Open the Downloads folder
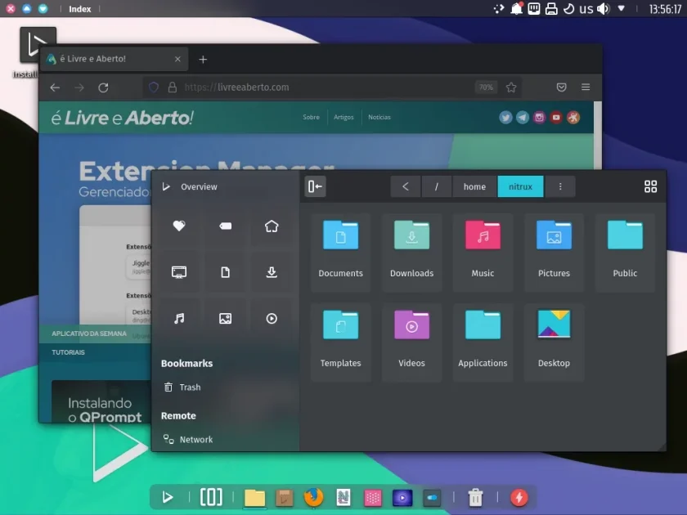 pyautogui.click(x=411, y=253)
